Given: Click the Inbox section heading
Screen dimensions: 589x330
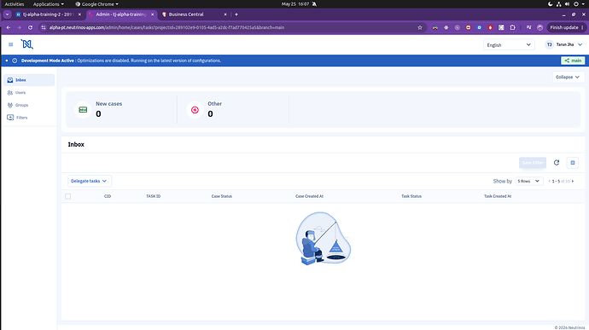Looking at the screenshot, I should point(76,145).
